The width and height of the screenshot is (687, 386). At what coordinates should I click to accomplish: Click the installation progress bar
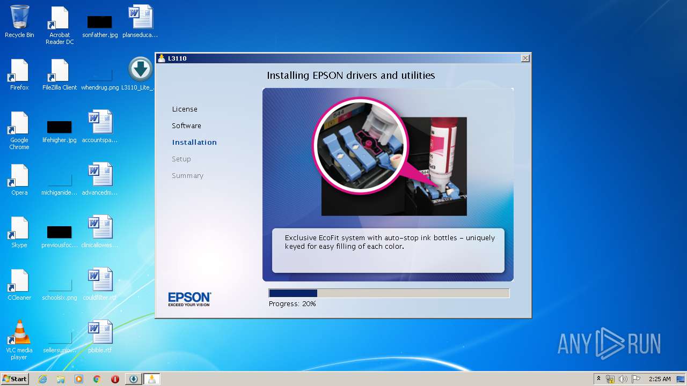(389, 293)
